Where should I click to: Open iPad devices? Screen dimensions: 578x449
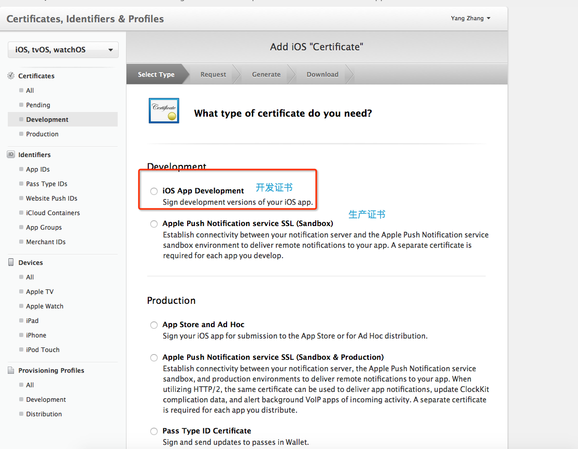point(32,321)
